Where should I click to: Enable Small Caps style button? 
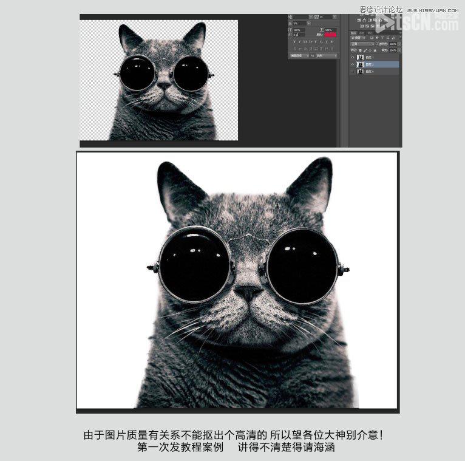[310, 42]
